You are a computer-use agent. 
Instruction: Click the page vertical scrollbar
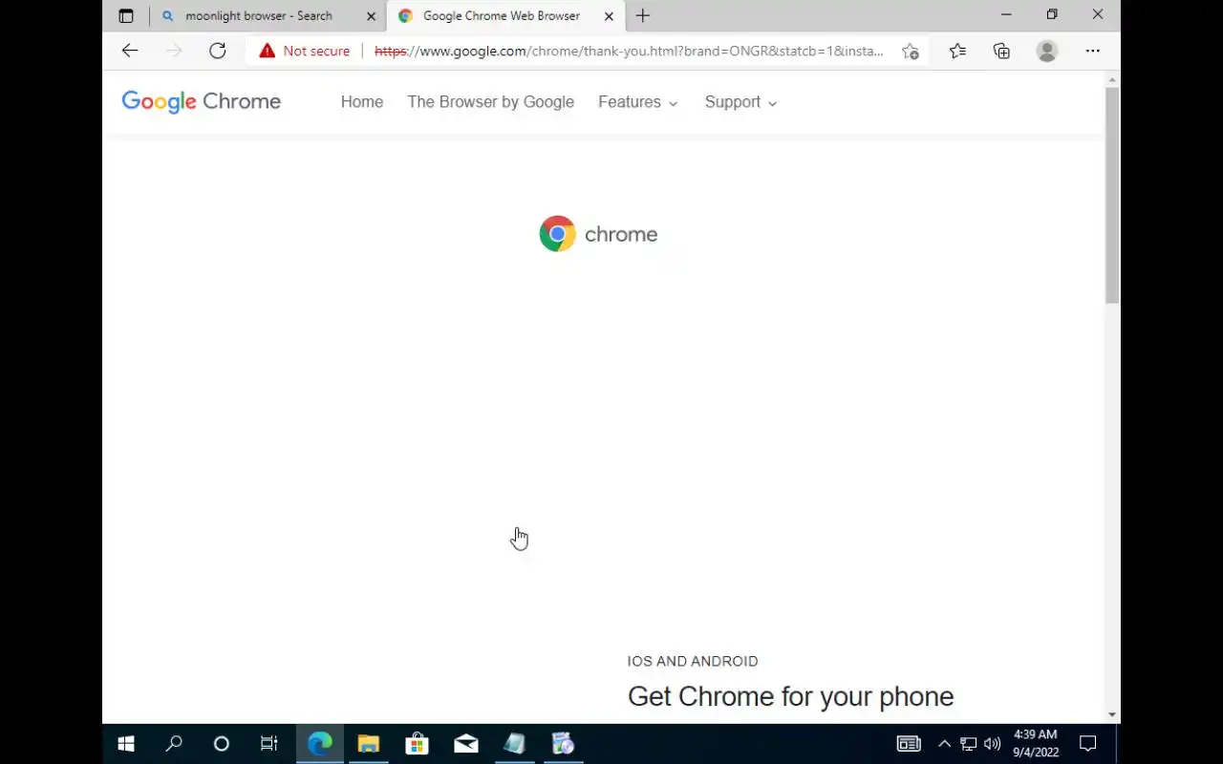[1112, 195]
